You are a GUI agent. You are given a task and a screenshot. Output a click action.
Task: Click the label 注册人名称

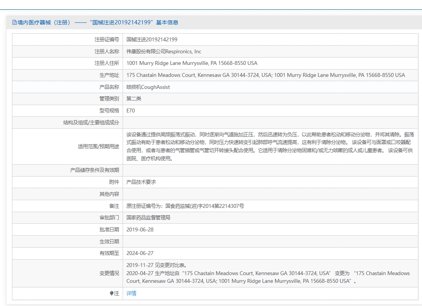(x=107, y=51)
